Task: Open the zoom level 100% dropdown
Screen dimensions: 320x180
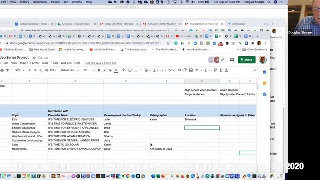Action: click(19, 70)
